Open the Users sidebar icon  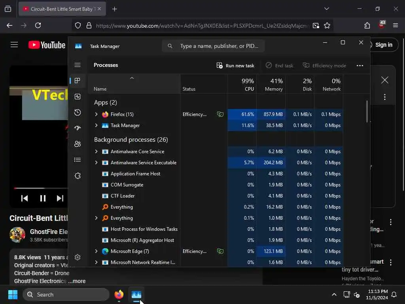78,144
